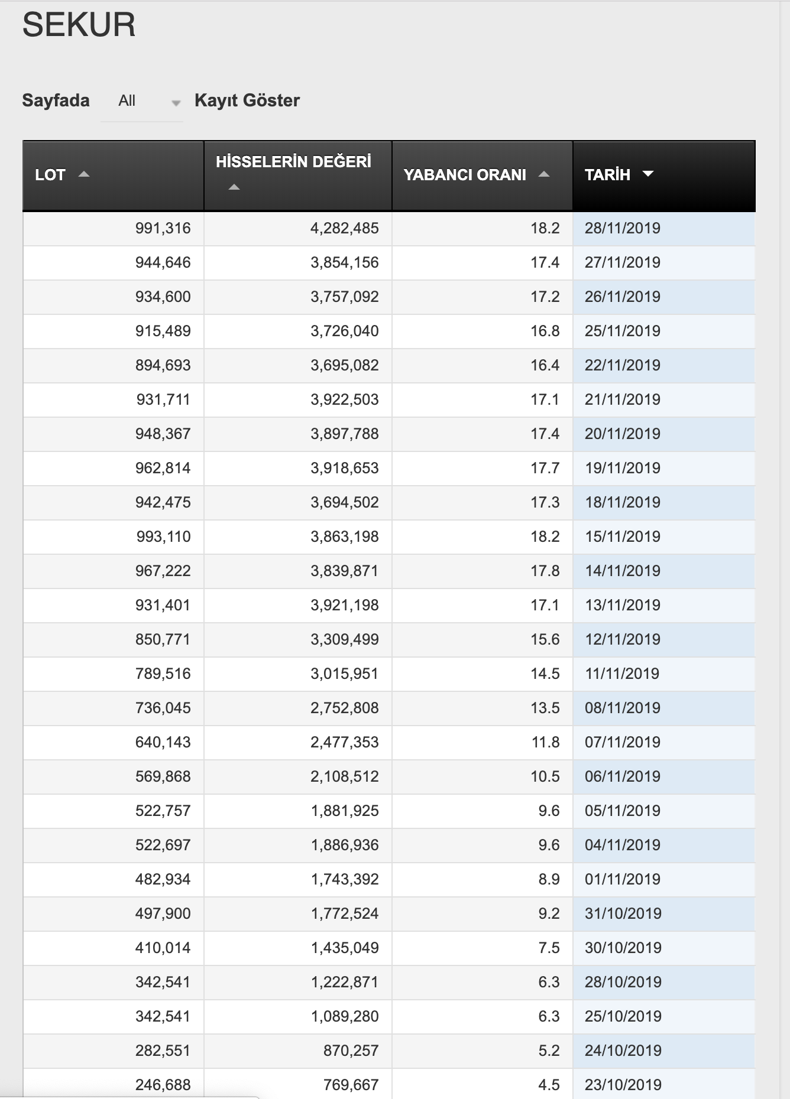Click the LOT ascending sort arrow
Screen dimensions: 790x1099
(84, 174)
